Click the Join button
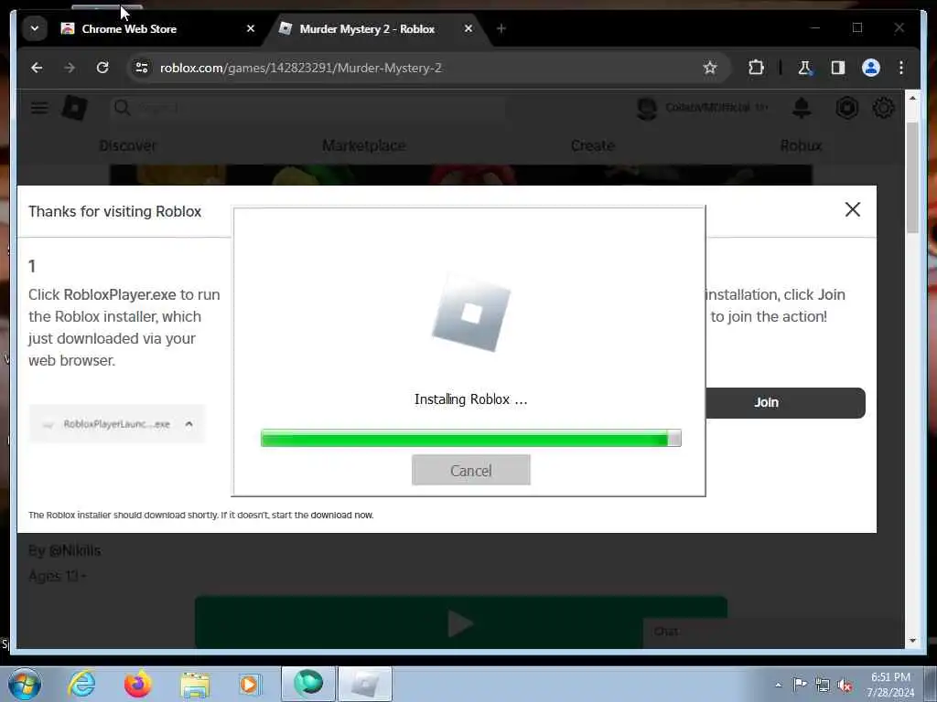 click(x=785, y=403)
